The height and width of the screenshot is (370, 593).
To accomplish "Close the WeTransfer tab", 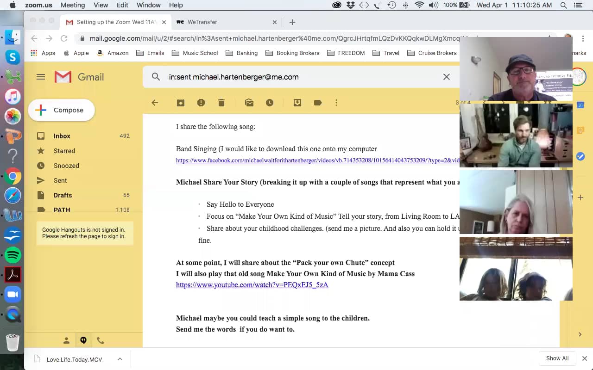I will click(x=275, y=22).
